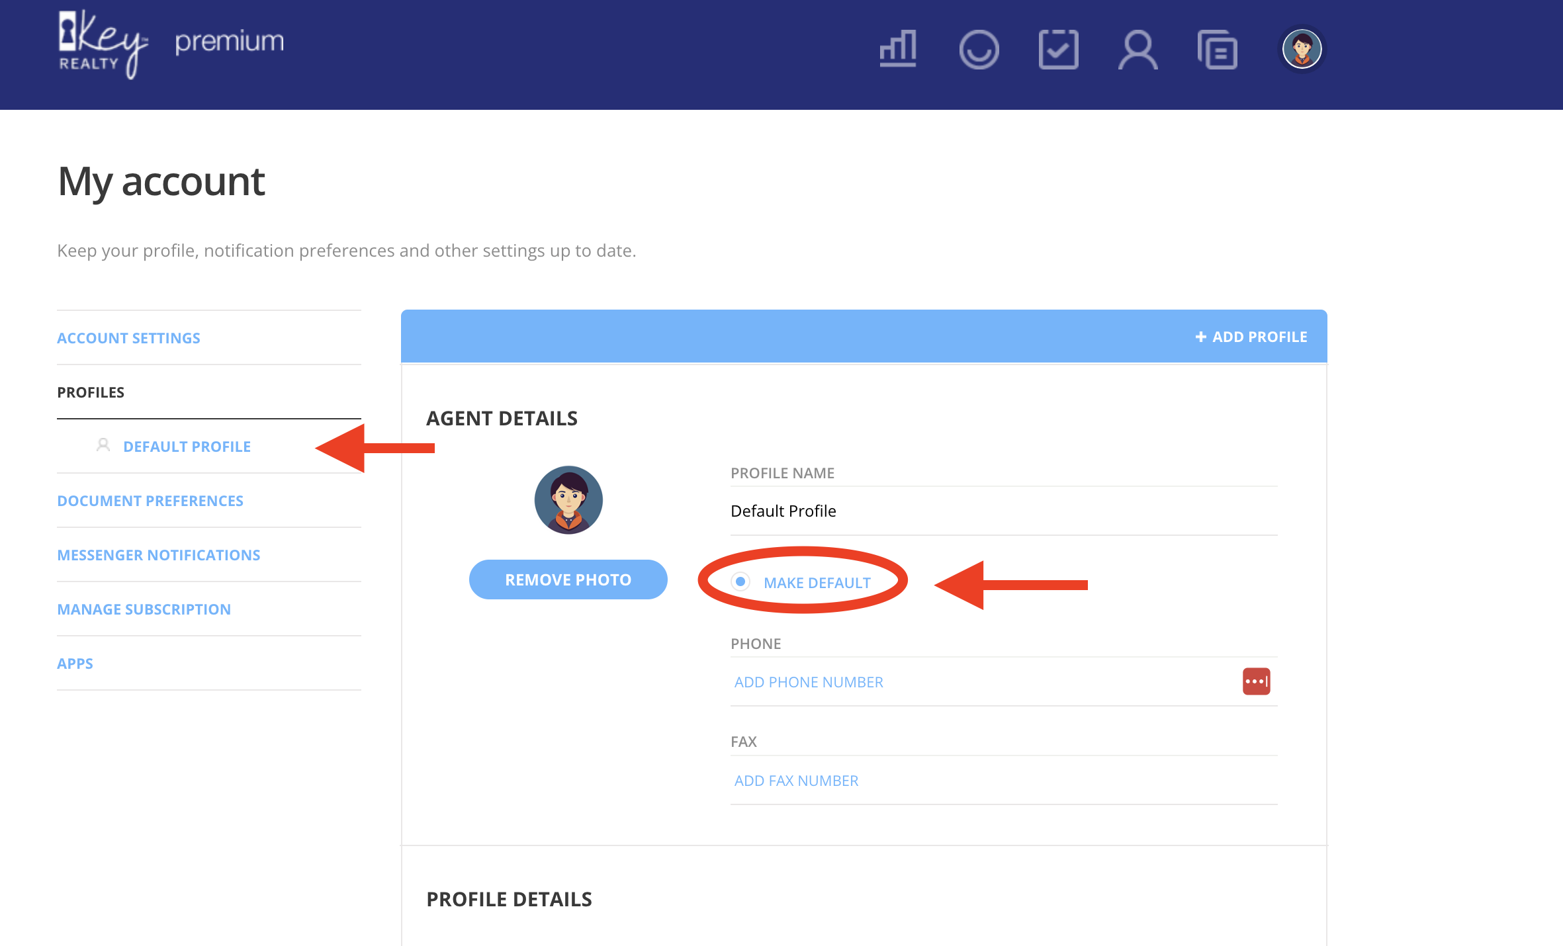This screenshot has height=946, width=1563.
Task: Select the Profiles section
Action: 91,392
